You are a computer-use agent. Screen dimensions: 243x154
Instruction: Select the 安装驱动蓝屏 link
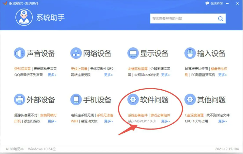[x=138, y=69]
